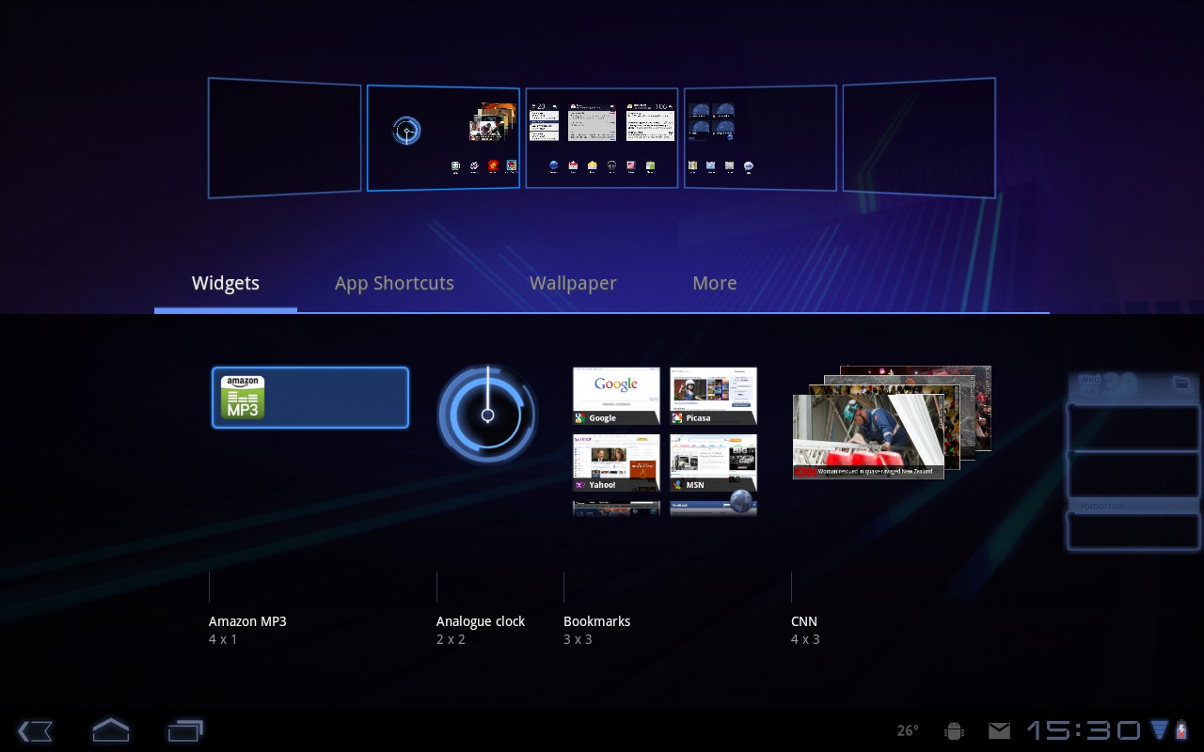The width and height of the screenshot is (1204, 752).
Task: Open the mail envelope notification
Action: point(999,730)
